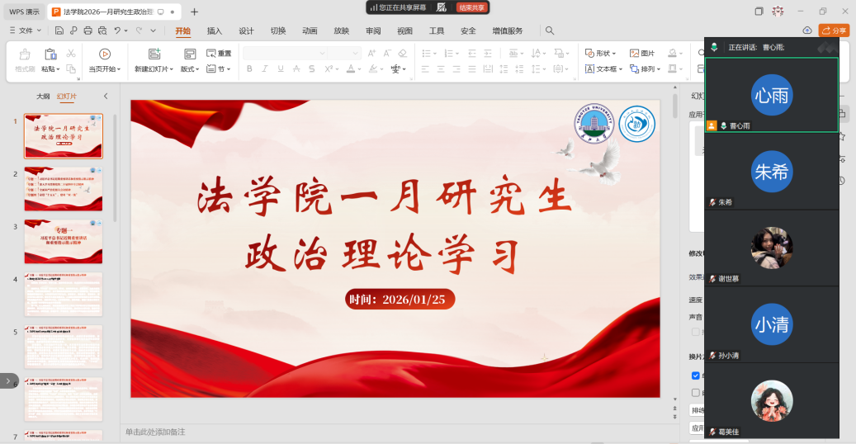This screenshot has width=856, height=444.
Task: Click the orange 分享 share button
Action: click(834, 31)
